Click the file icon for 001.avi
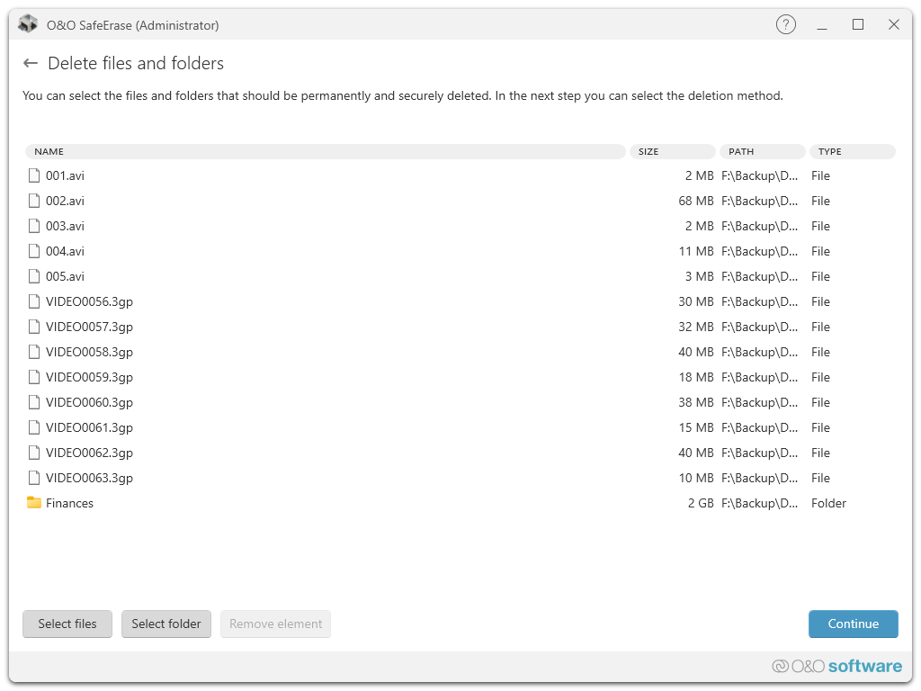The width and height of the screenshot is (921, 691). [x=34, y=175]
